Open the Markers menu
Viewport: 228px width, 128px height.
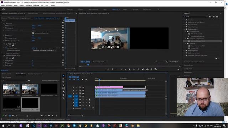(28, 5)
